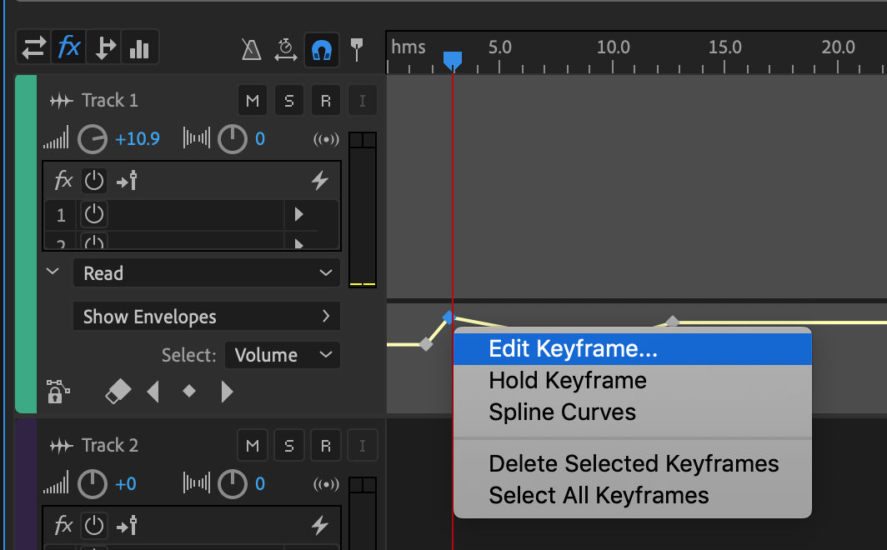Viewport: 887px width, 550px height.
Task: Click the fx icon in the top toolbar
Action: [68, 47]
